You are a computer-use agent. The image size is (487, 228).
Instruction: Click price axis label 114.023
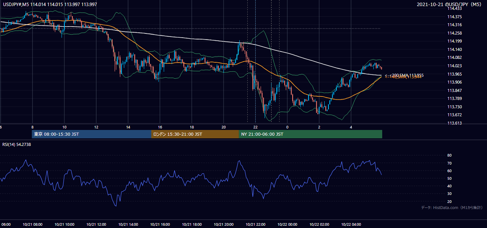click(454, 66)
